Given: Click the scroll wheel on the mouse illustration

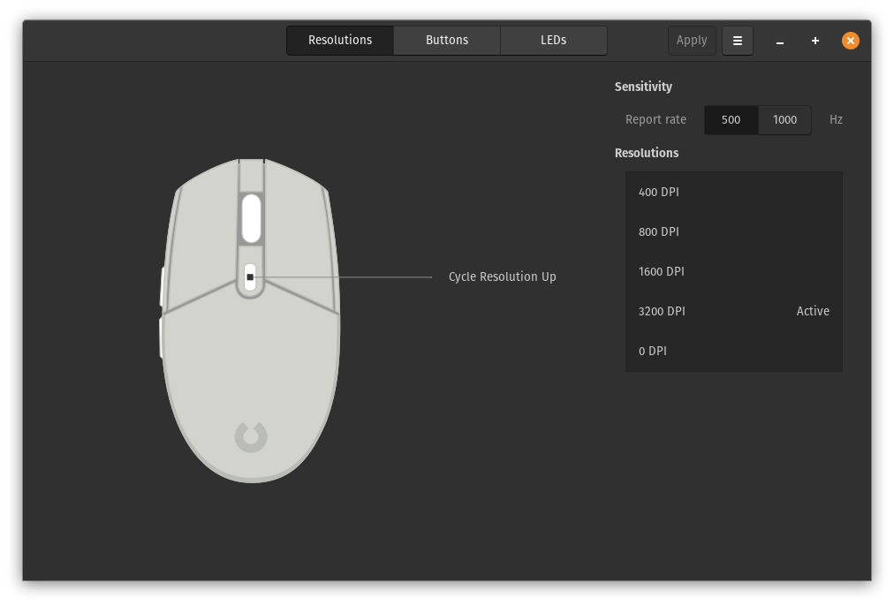Looking at the screenshot, I should pyautogui.click(x=251, y=217).
